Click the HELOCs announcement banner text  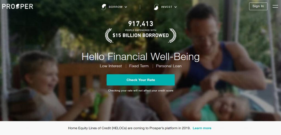129,128
